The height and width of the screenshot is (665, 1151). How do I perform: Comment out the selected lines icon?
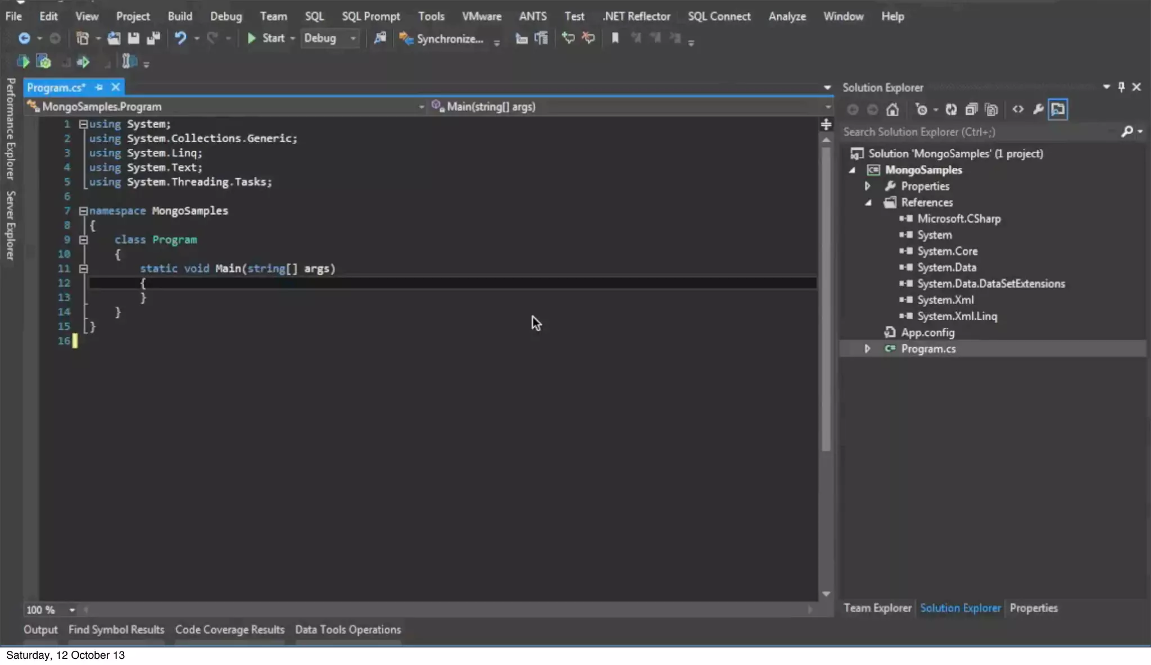(568, 38)
